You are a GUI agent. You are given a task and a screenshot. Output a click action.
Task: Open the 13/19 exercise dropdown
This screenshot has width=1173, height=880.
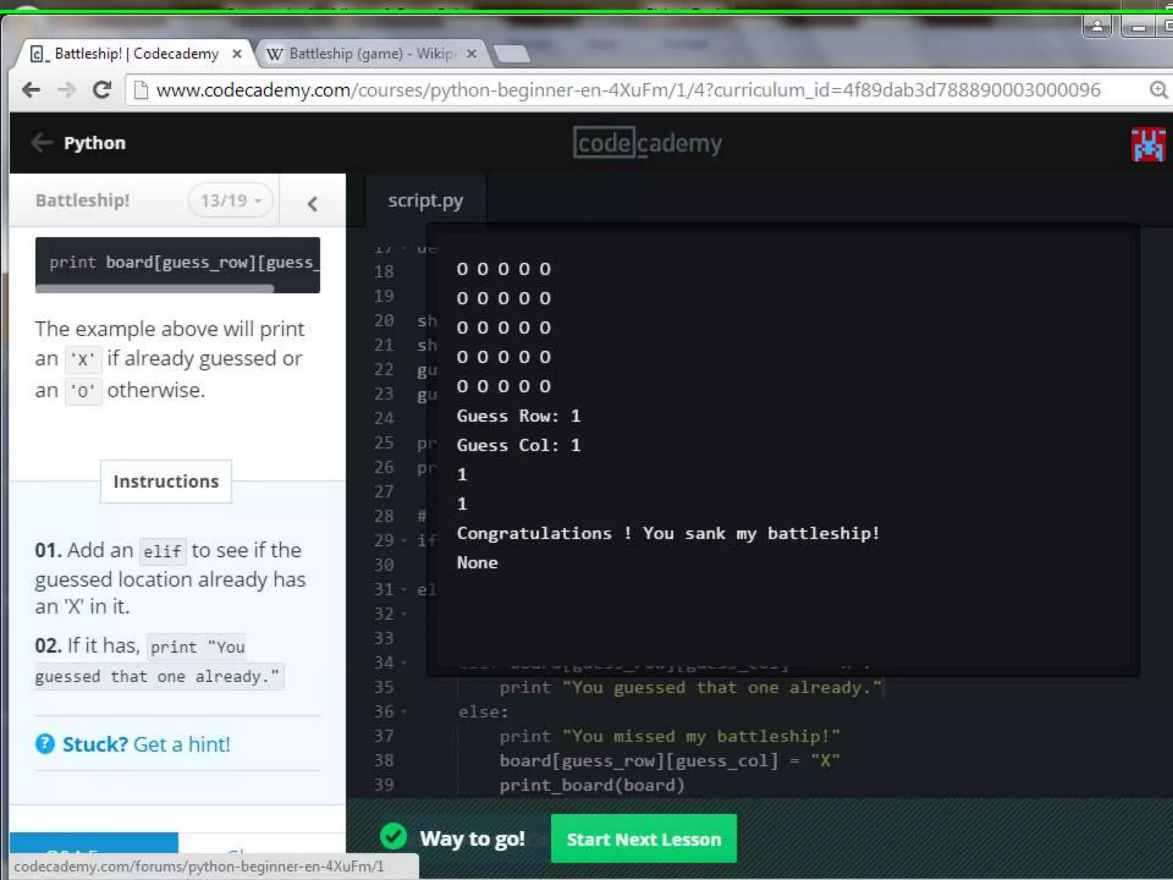(230, 201)
